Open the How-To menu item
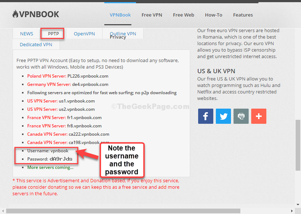Screen dimensions: 301x214 point(214,15)
